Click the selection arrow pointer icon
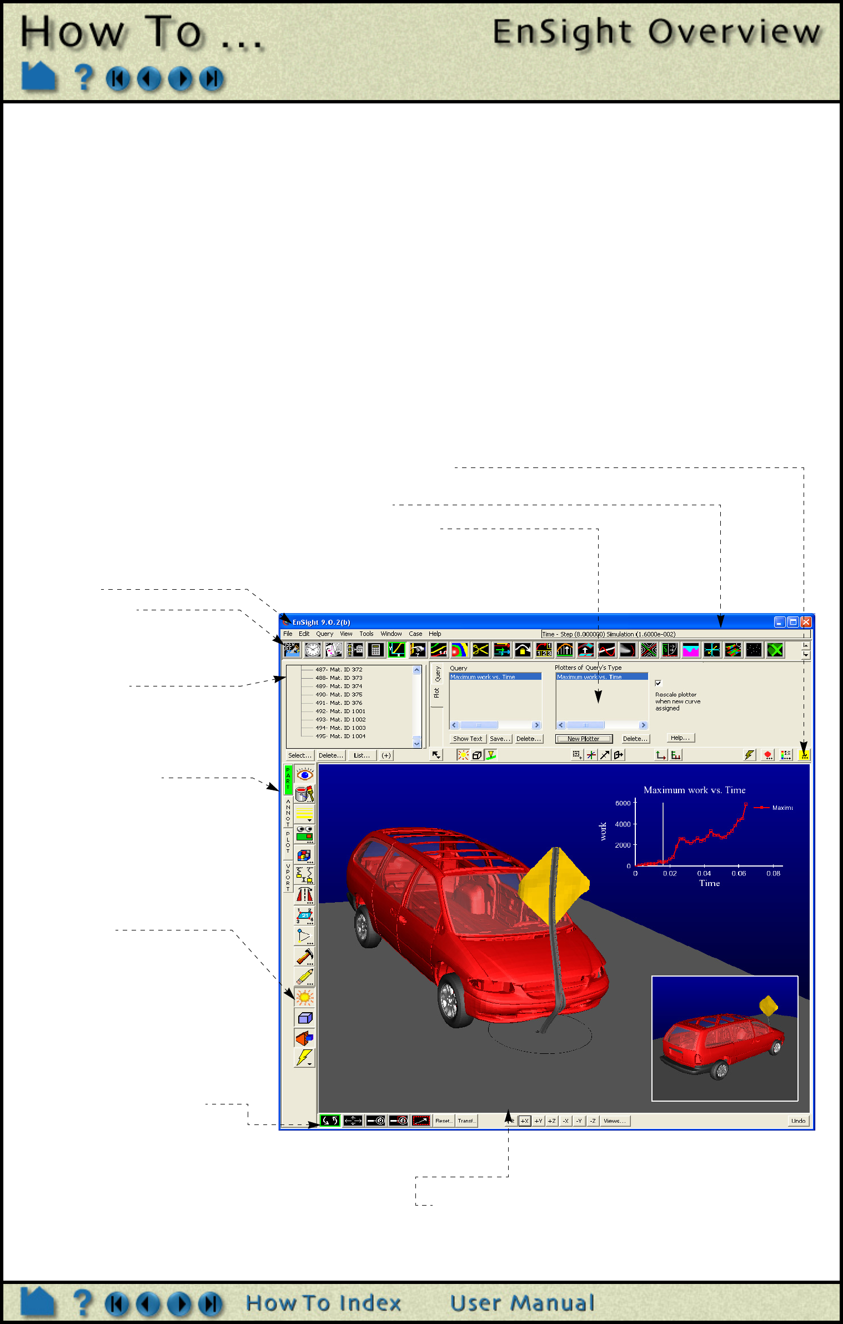The height and width of the screenshot is (1324, 843). [x=436, y=755]
